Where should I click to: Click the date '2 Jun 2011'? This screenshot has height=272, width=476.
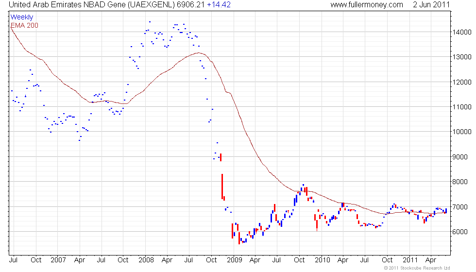pyautogui.click(x=431, y=5)
